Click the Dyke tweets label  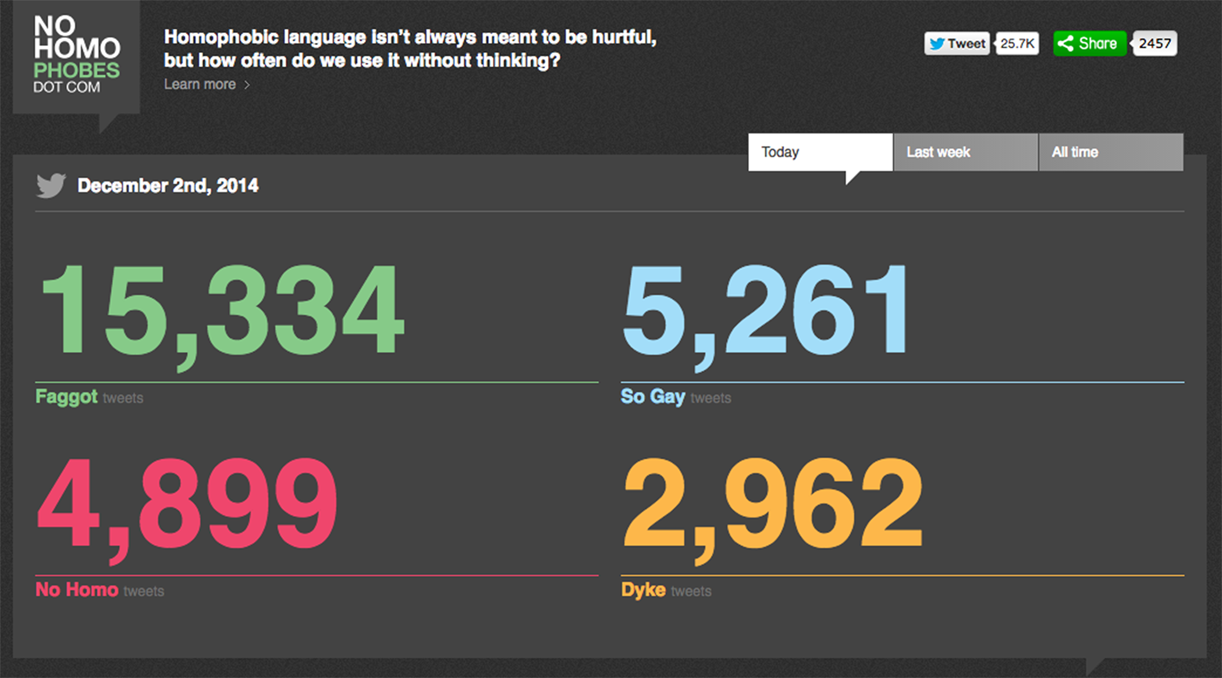(x=666, y=590)
